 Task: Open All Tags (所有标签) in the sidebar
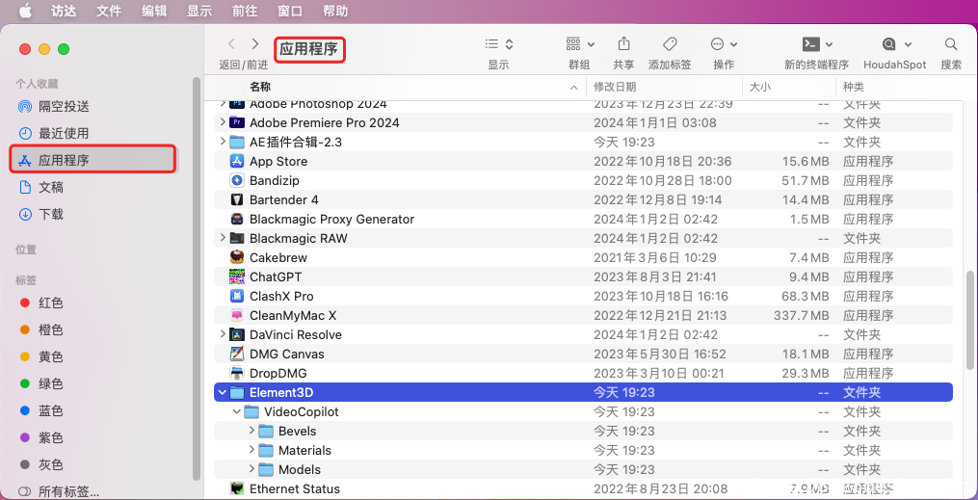[x=59, y=492]
